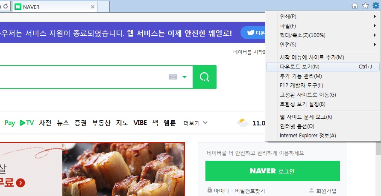
Task: Open the 지도 link
Action: point(122,123)
